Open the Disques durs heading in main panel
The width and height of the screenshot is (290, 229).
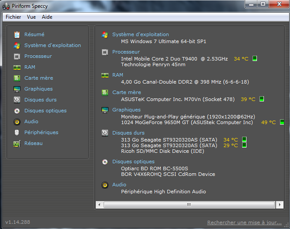tap(128, 133)
